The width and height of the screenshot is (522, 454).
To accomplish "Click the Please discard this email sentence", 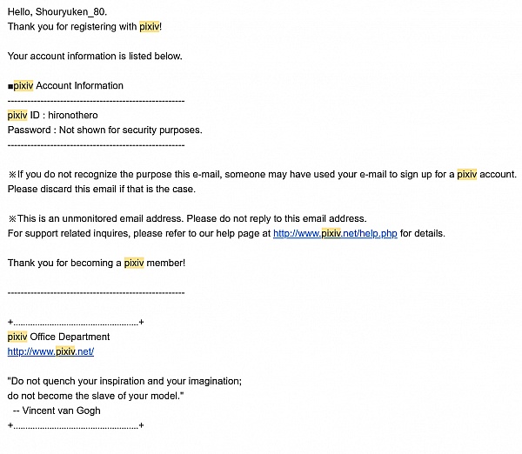I will (102, 189).
